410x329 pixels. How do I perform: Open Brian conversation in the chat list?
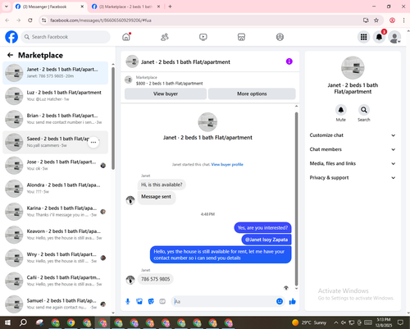(x=56, y=119)
